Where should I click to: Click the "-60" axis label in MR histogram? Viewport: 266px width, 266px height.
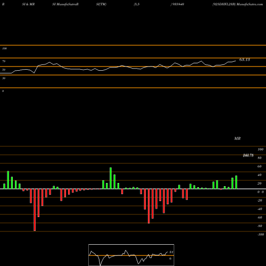point(260,218)
